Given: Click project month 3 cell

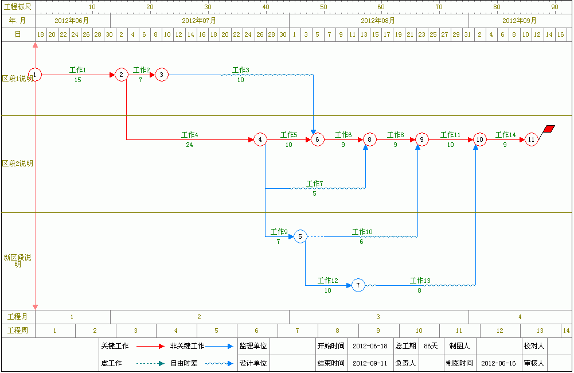Looking at the screenshot, I should coord(379,317).
